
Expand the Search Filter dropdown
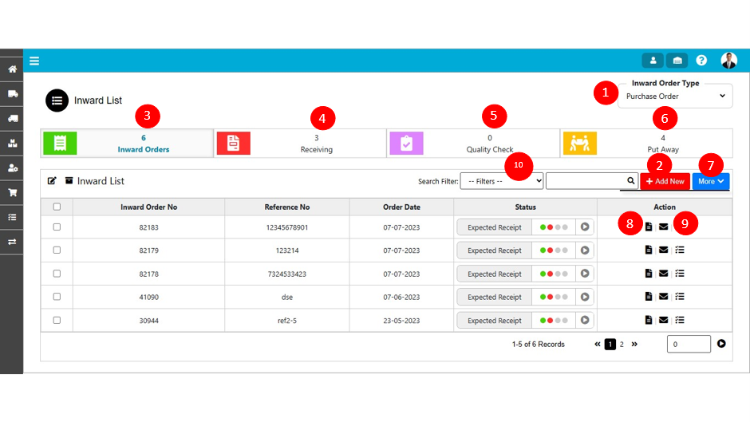pos(501,181)
